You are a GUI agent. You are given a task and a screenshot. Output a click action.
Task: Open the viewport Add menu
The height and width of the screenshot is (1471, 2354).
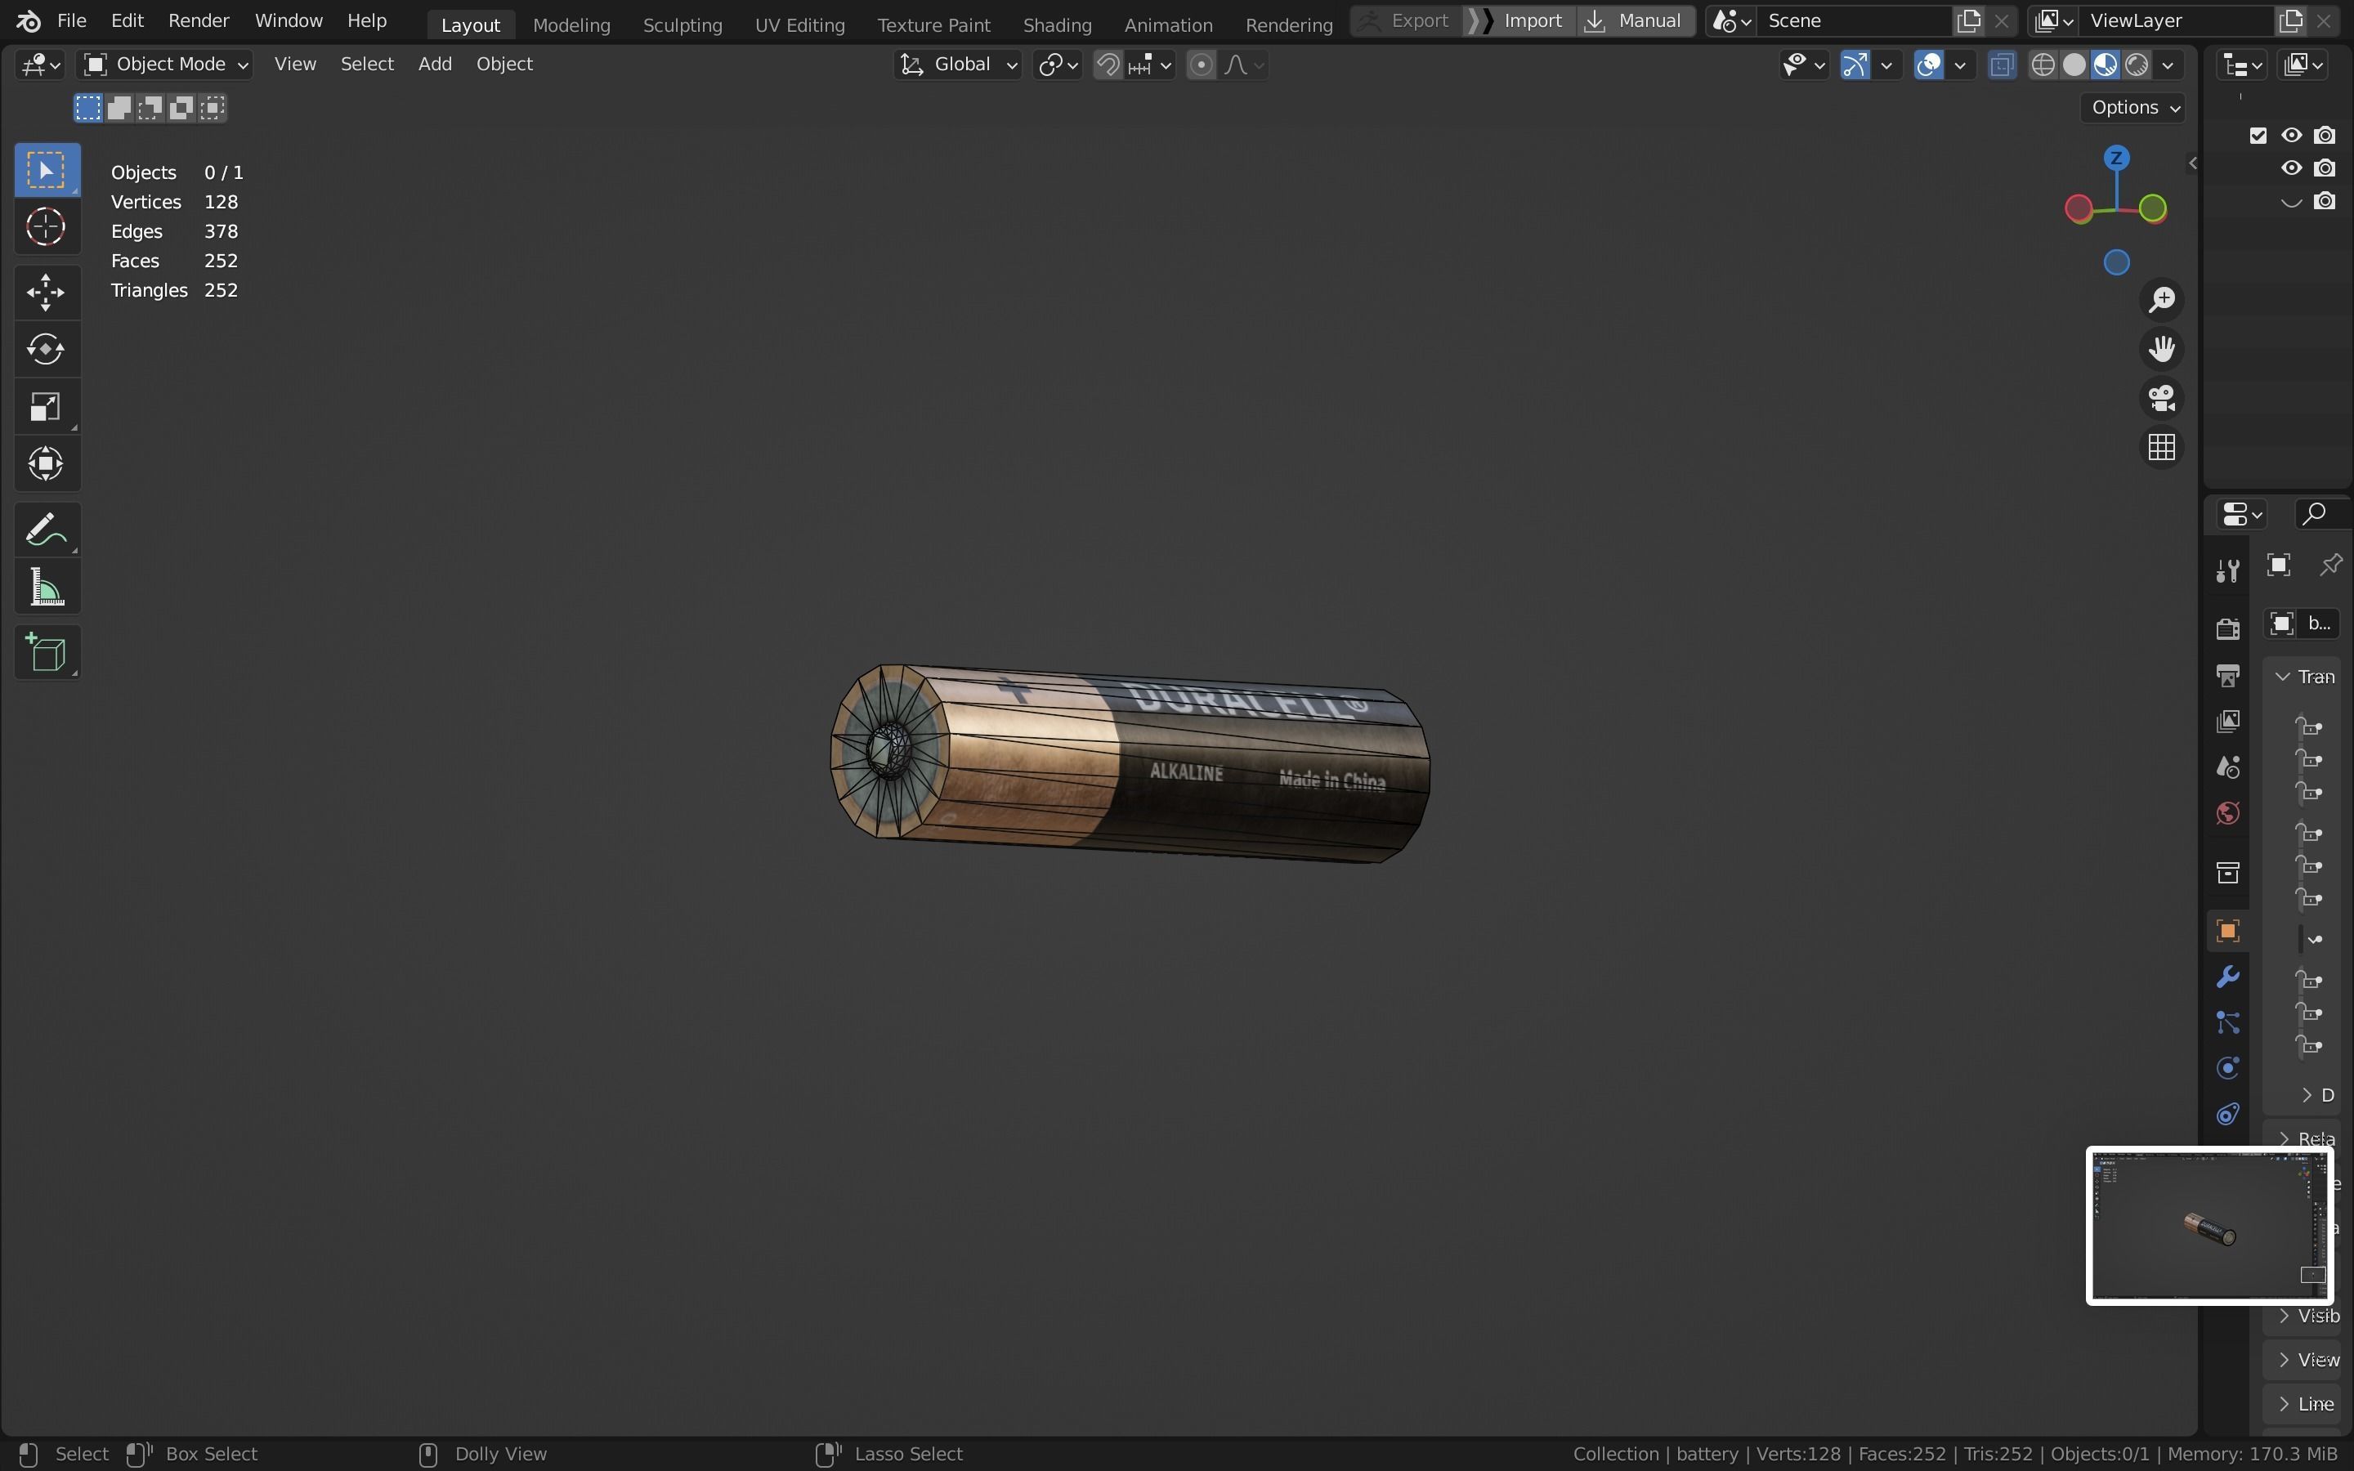(x=435, y=65)
